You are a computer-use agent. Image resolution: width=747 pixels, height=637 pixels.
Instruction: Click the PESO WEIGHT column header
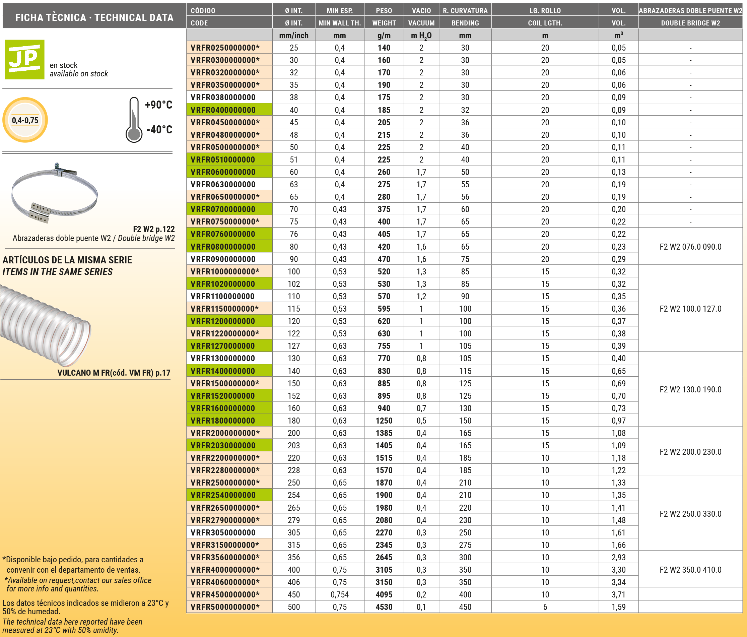[x=384, y=17]
